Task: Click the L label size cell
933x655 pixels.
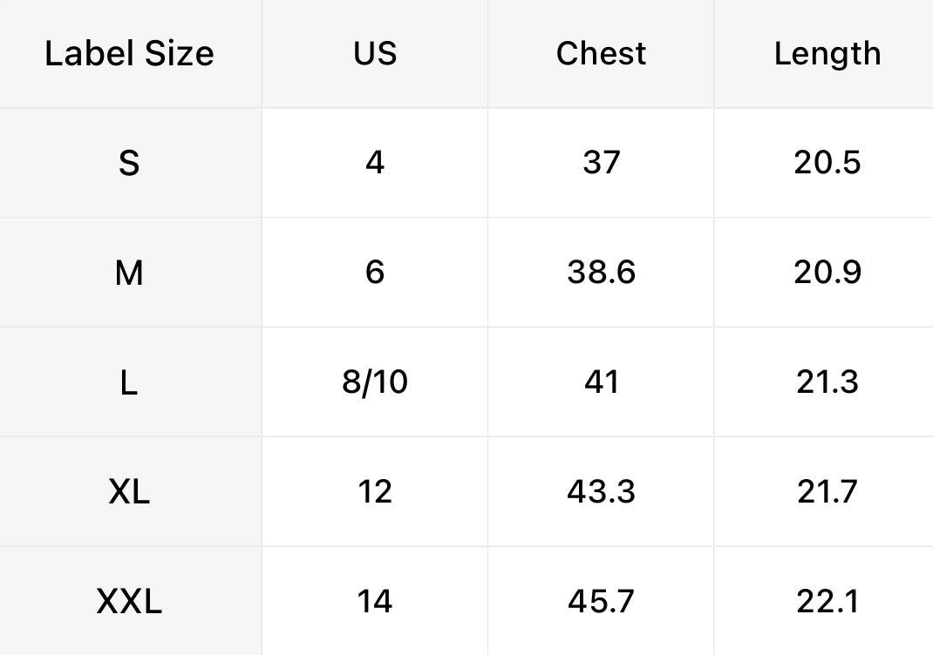Action: 129,382
